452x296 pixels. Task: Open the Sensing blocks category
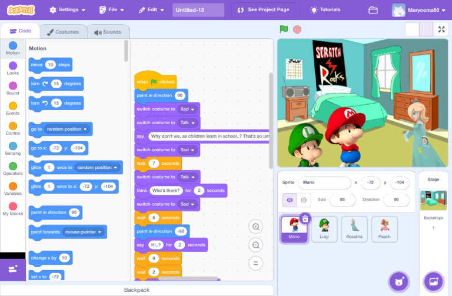tap(13, 149)
